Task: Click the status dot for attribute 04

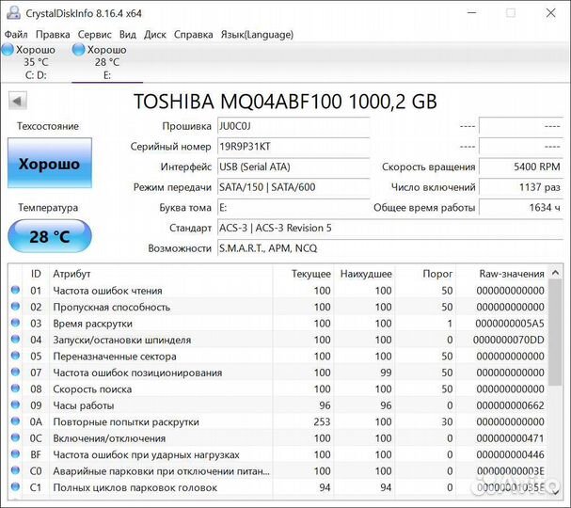Action: coord(15,339)
